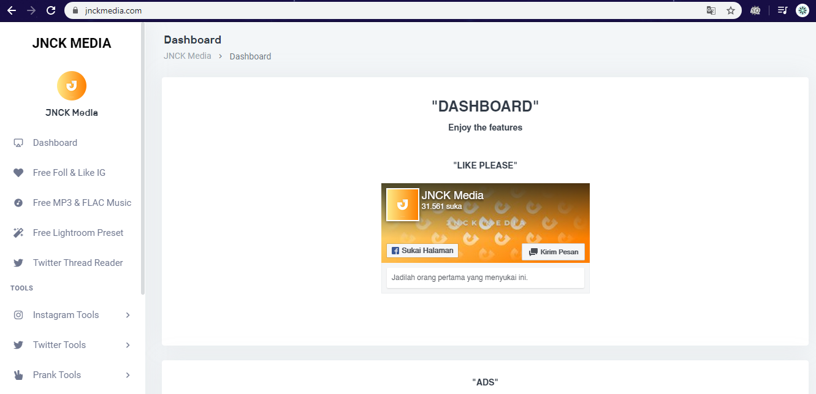
Task: Expand the Twitter Tools chevron
Action: pyautogui.click(x=128, y=345)
